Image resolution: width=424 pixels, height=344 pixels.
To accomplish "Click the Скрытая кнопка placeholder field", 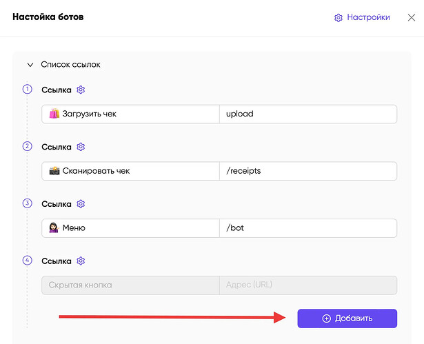I will coord(130,285).
